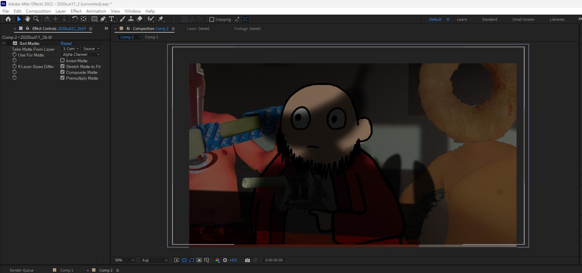This screenshot has height=273, width=582.
Task: Open grid and guide options
Action: point(207,260)
